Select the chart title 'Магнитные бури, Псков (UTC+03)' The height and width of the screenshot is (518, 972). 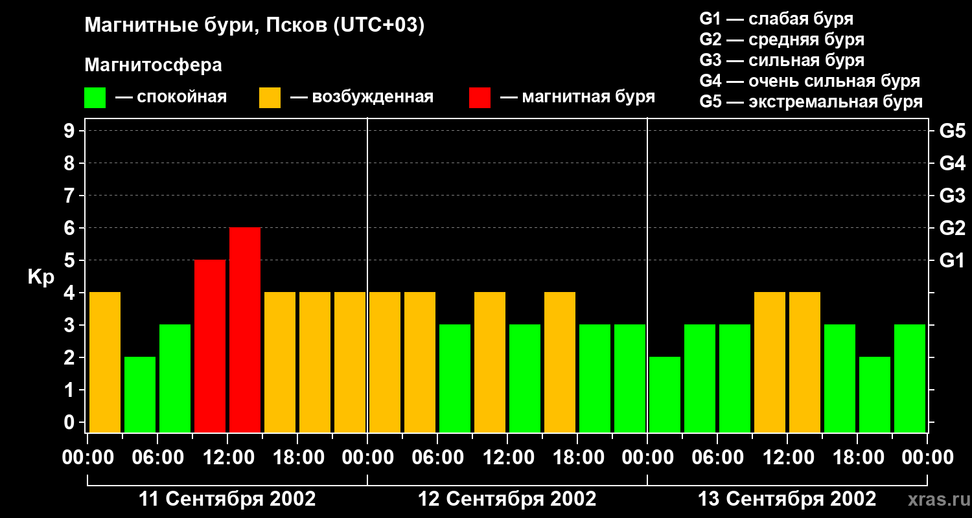tap(254, 26)
